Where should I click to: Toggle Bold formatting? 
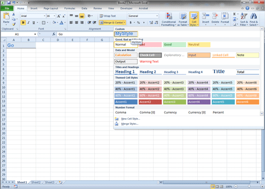(x=23, y=22)
